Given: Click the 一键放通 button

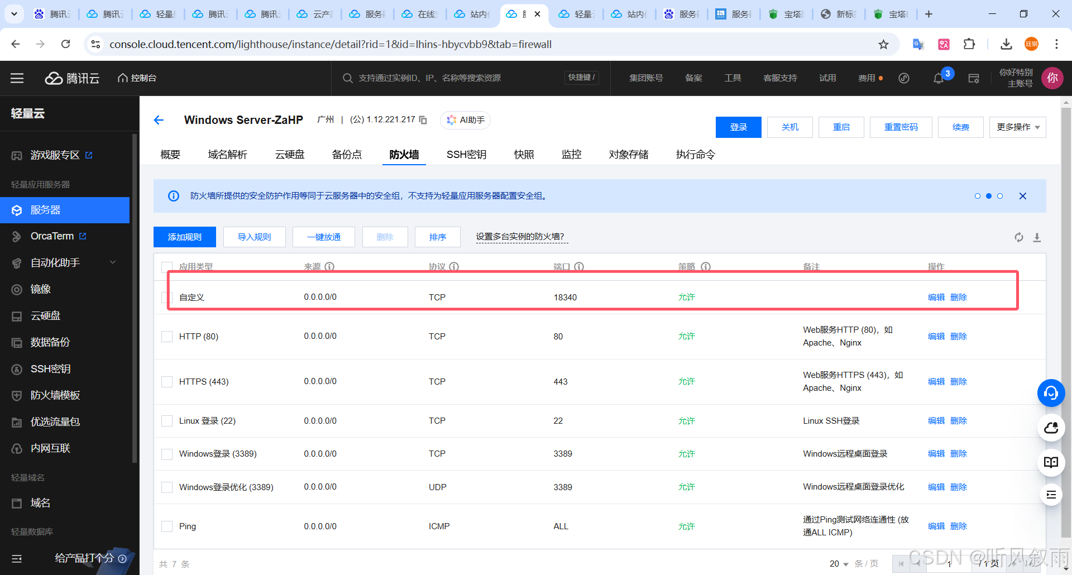Looking at the screenshot, I should [x=324, y=237].
